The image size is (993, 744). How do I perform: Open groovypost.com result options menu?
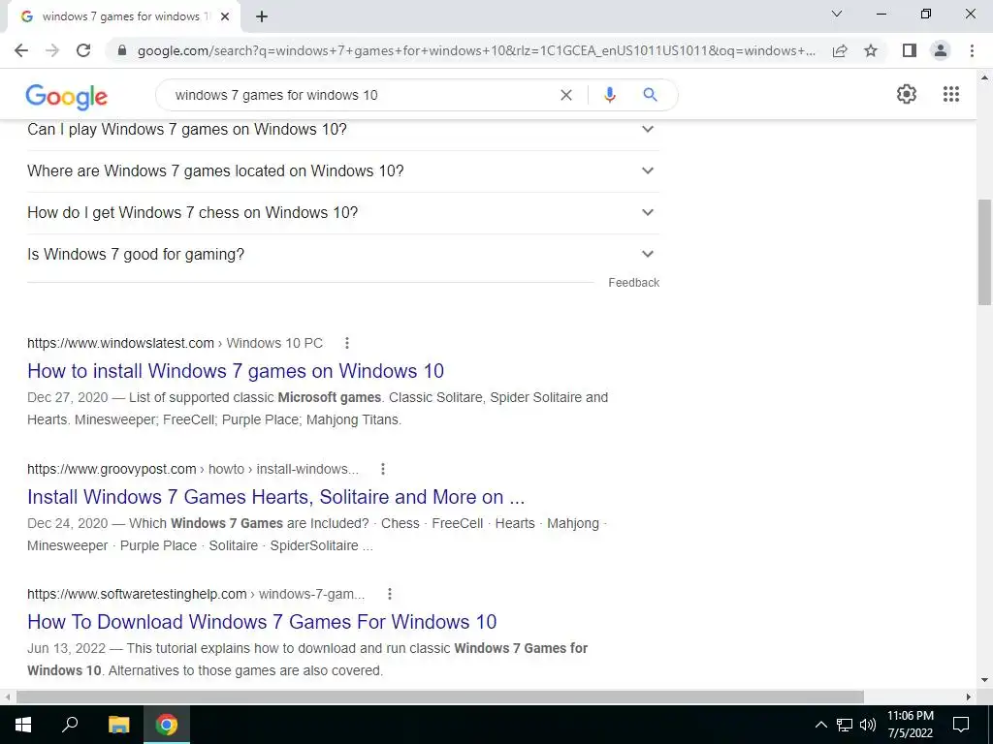tap(382, 469)
